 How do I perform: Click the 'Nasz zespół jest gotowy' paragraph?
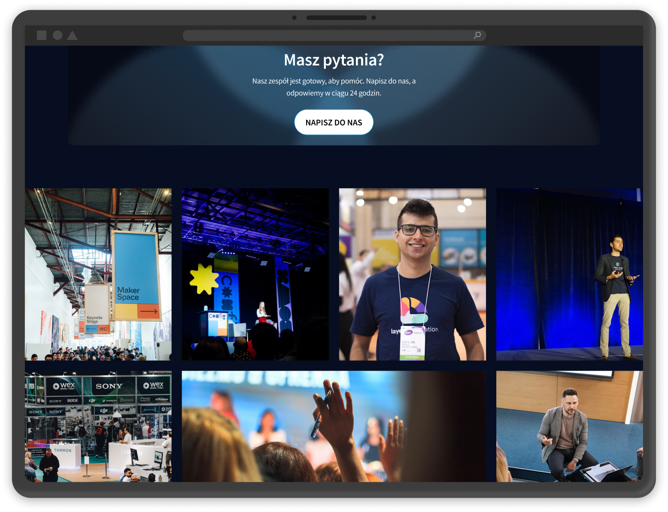point(334,87)
